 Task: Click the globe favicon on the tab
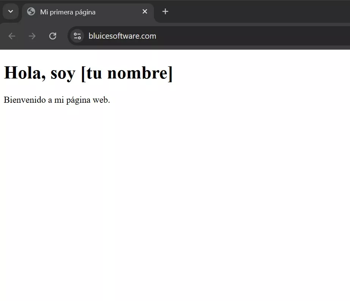pyautogui.click(x=31, y=12)
